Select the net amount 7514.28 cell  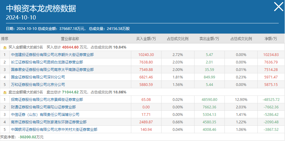coord(271,70)
